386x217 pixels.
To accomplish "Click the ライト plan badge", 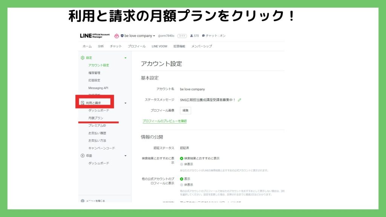I will click(182, 36).
